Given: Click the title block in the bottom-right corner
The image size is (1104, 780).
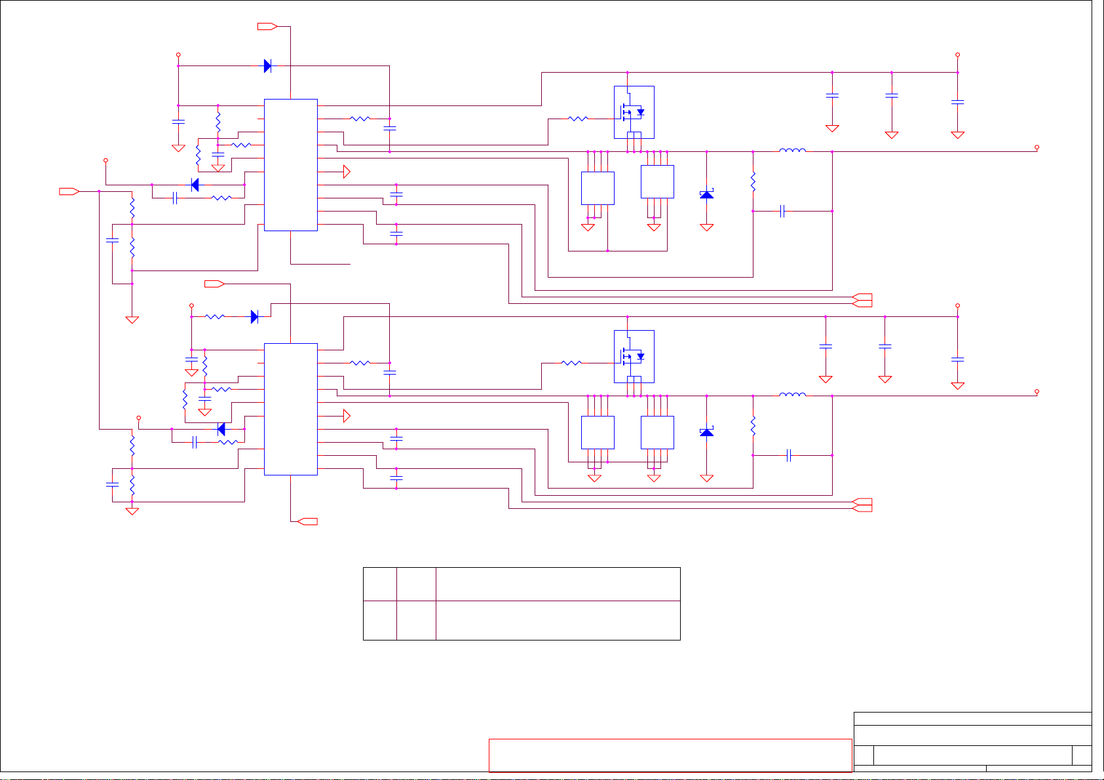Looking at the screenshot, I should pyautogui.click(x=972, y=742).
